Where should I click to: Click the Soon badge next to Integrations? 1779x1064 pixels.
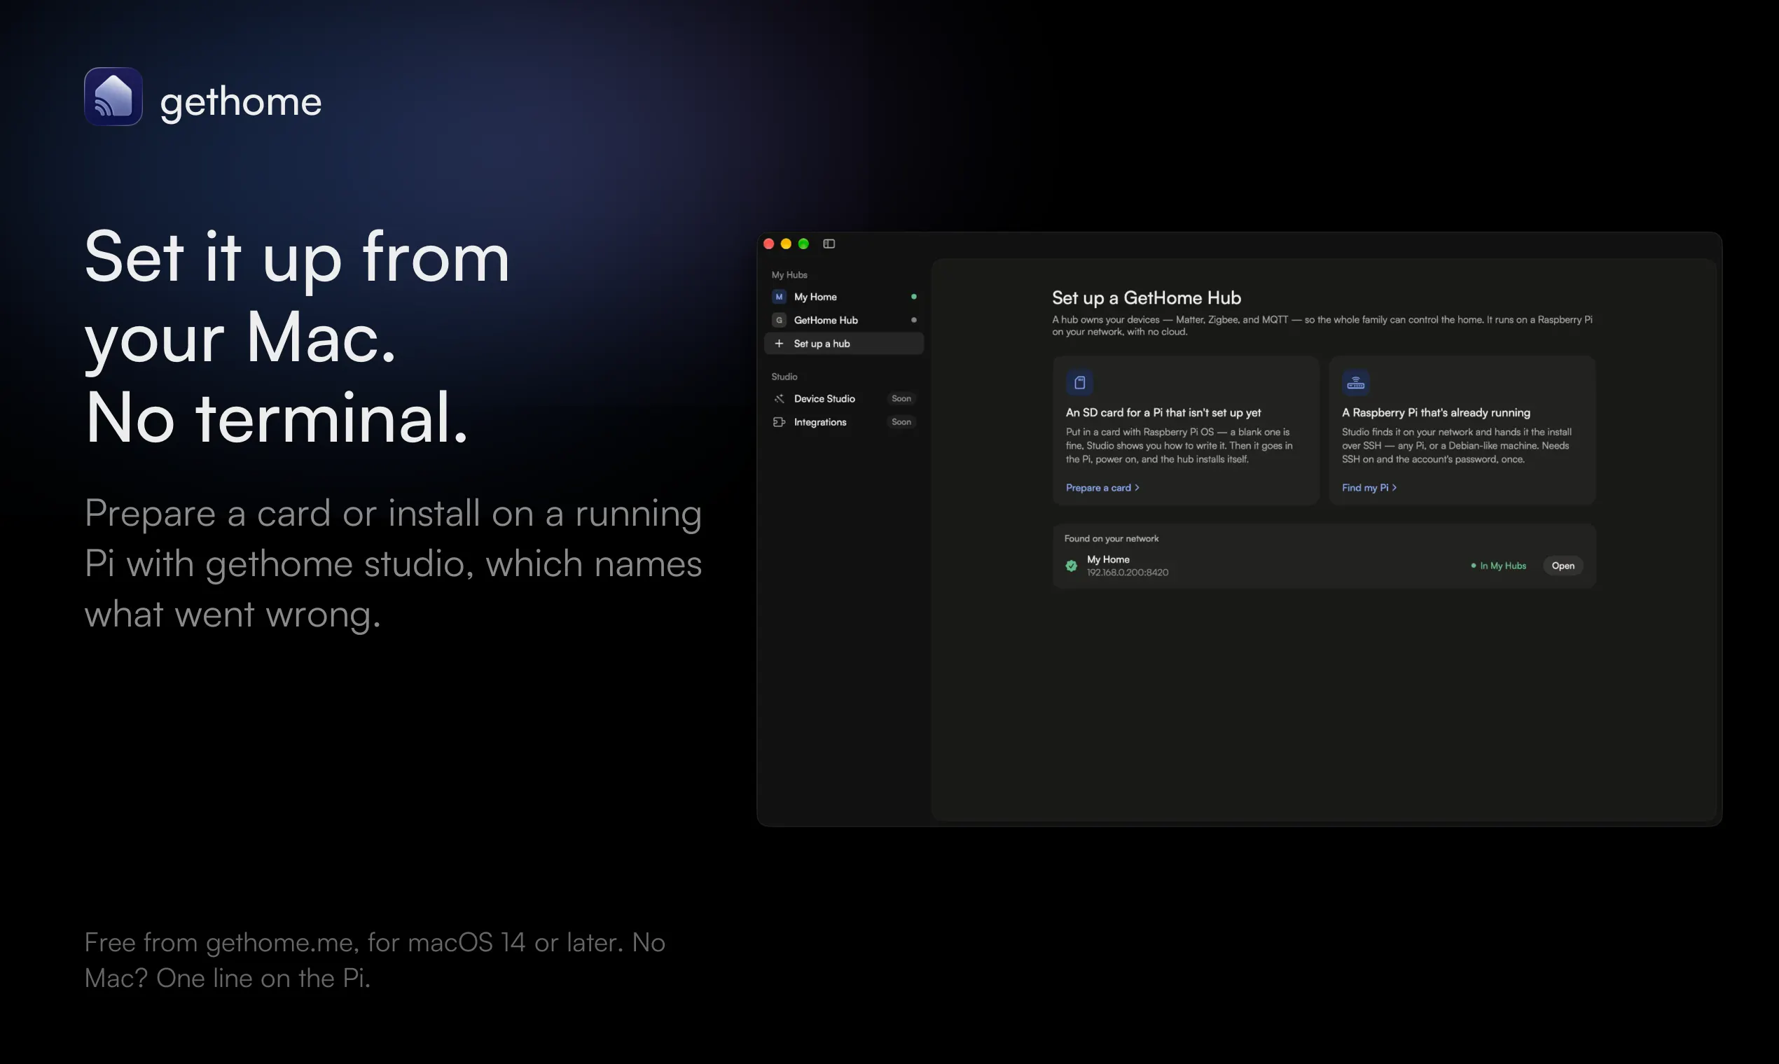click(901, 422)
